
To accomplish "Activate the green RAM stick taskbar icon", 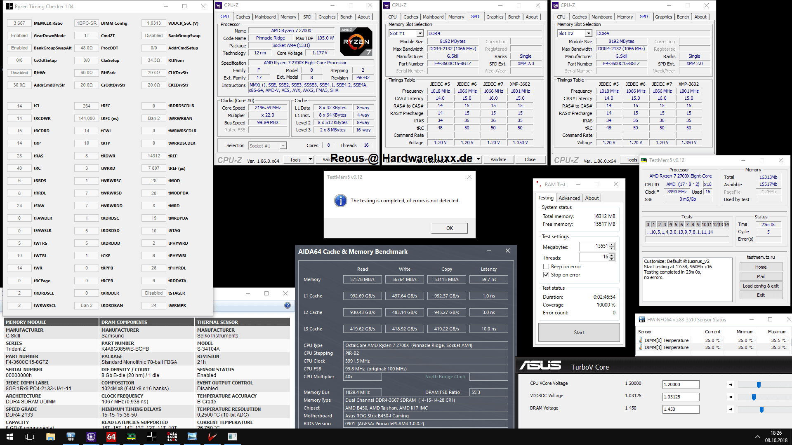I will tap(131, 437).
